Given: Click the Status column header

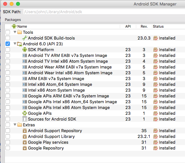Looking at the screenshot, I should [158, 26].
